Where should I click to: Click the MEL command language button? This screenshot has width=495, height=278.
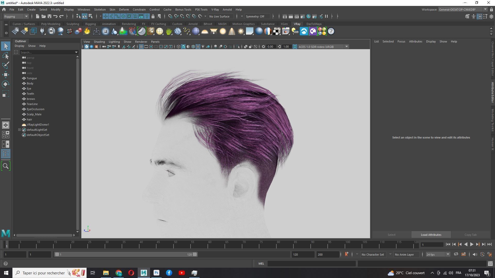point(261,264)
